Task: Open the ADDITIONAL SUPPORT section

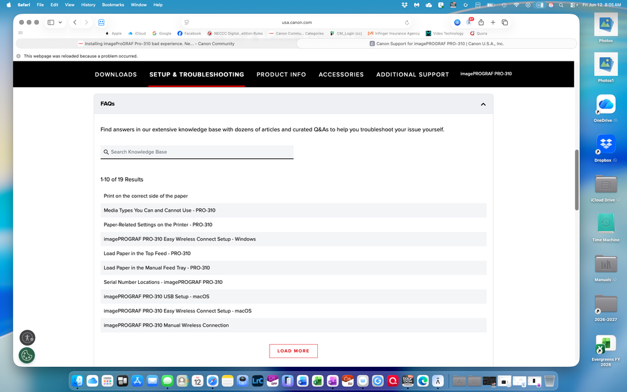Action: pos(412,74)
